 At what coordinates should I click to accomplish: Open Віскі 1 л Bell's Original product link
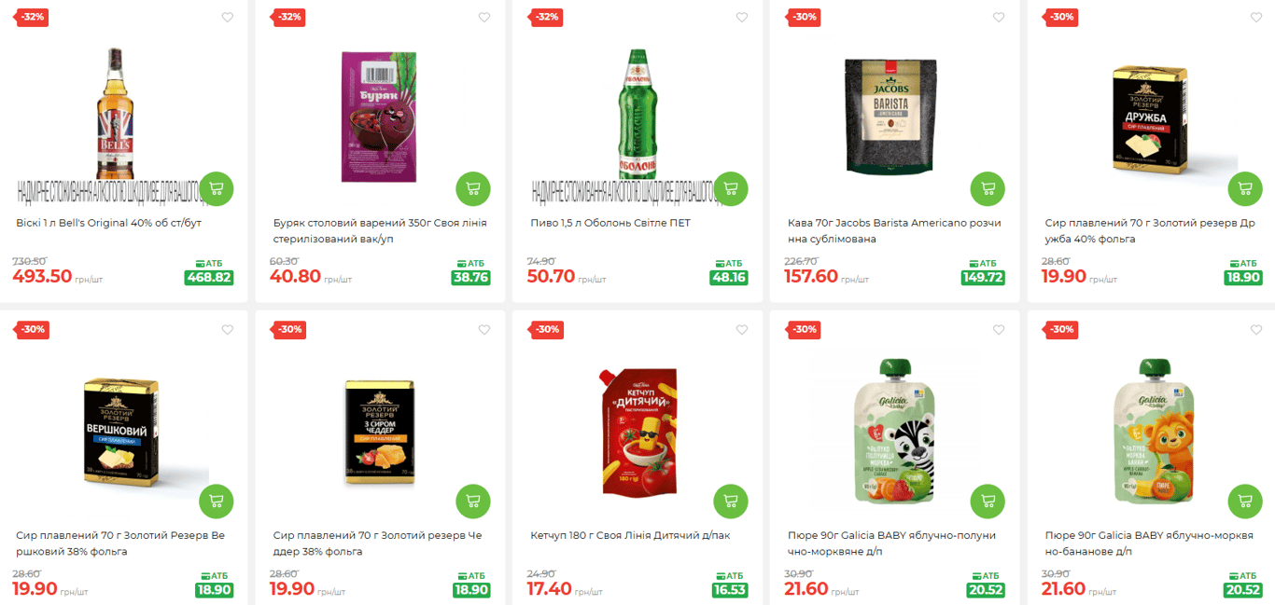[x=108, y=223]
